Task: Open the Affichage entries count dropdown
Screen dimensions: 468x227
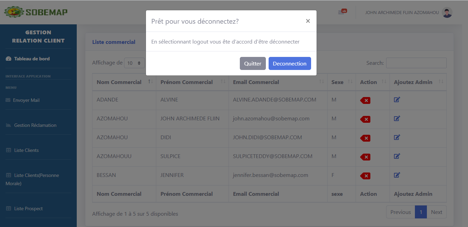Action: [x=134, y=63]
